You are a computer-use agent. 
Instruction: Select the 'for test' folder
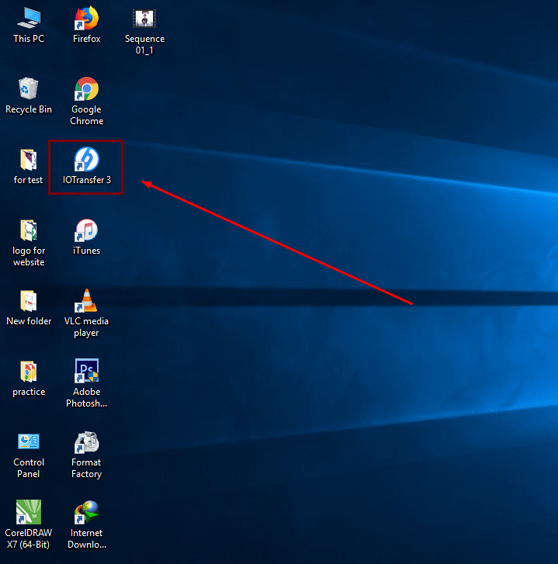click(x=29, y=160)
